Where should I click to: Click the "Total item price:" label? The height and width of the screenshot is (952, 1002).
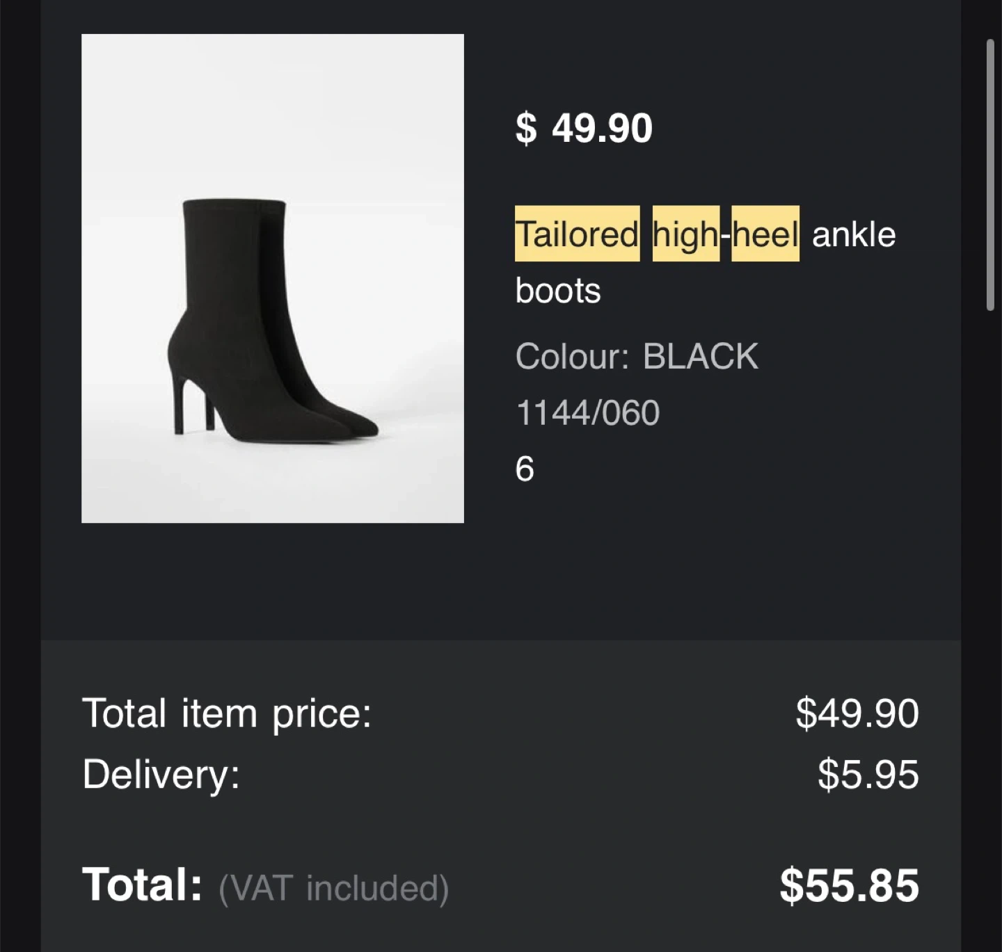coord(227,713)
